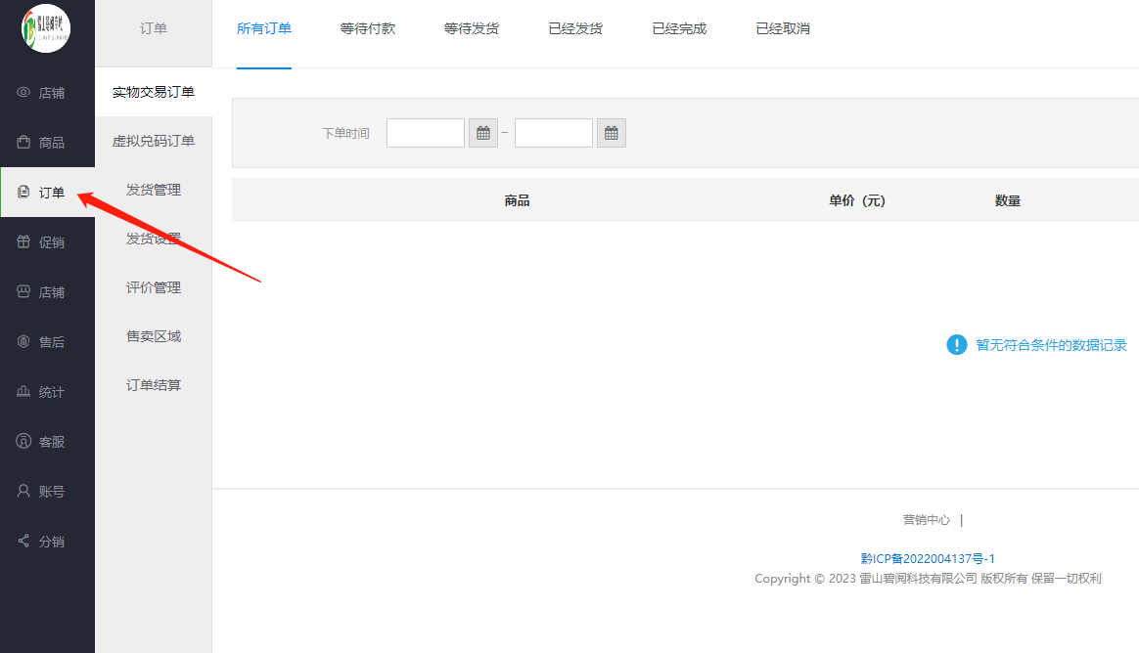1139x653 pixels.
Task: Open the end date calendar picker
Action: click(612, 133)
